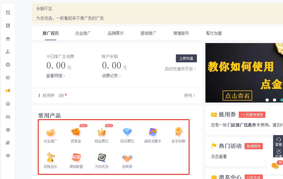Screen dimensions: 283x179
Task: Select the orange megaphone sidebar icon
Action: click(x=8, y=90)
